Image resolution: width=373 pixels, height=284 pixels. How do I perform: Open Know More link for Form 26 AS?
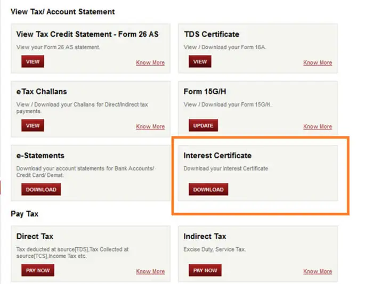(150, 63)
